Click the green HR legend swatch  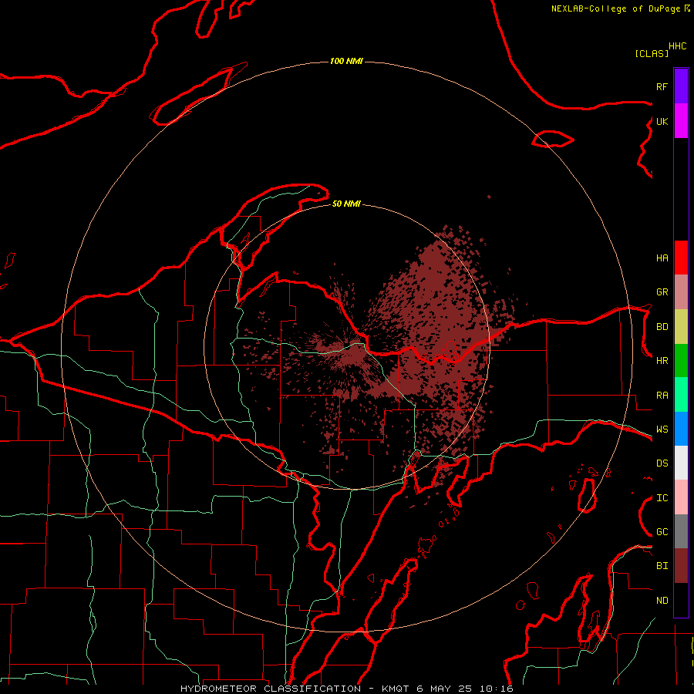[681, 361]
